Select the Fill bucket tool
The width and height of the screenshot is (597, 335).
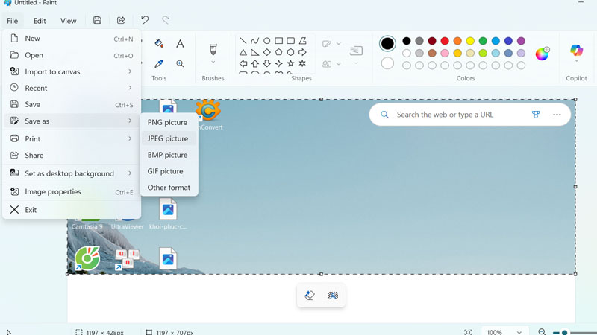click(158, 45)
